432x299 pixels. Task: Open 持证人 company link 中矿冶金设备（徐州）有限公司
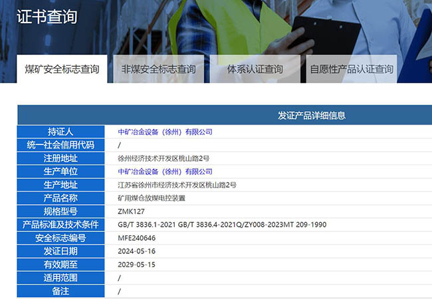click(x=165, y=132)
